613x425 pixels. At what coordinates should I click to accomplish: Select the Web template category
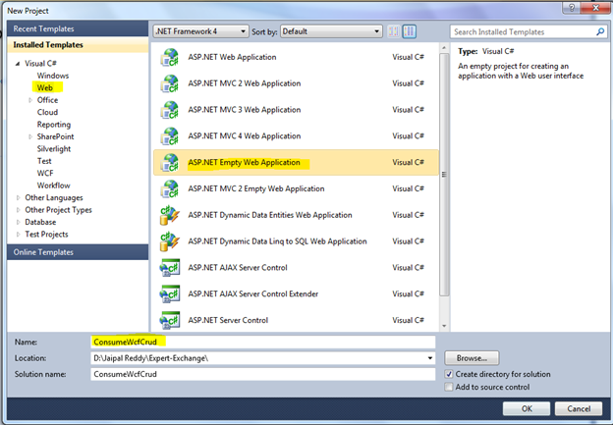45,87
